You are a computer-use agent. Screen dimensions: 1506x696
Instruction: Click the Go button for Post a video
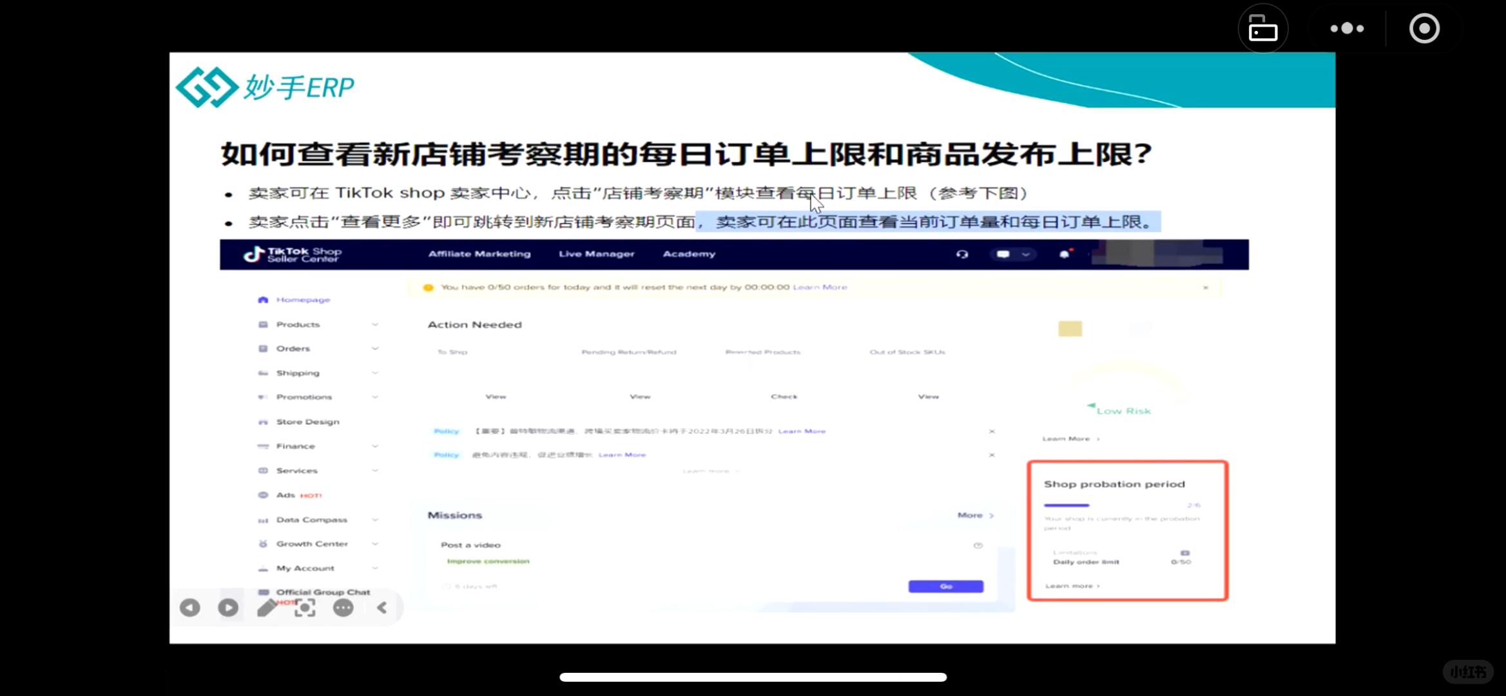click(945, 586)
